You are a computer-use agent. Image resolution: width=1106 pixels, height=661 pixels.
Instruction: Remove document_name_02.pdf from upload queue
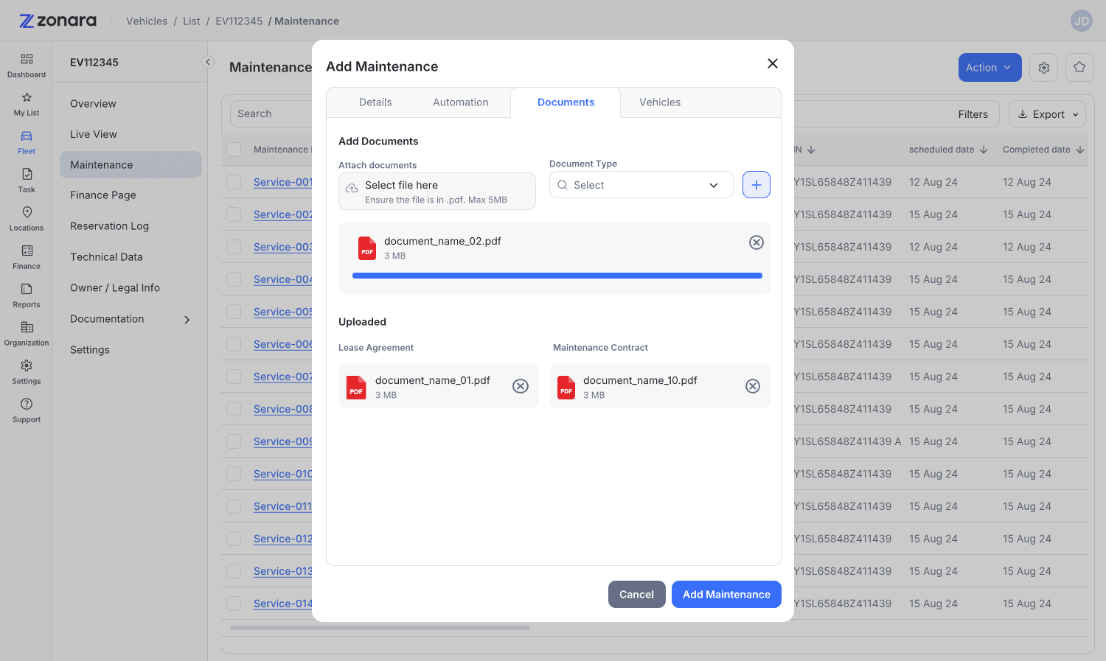pos(757,242)
